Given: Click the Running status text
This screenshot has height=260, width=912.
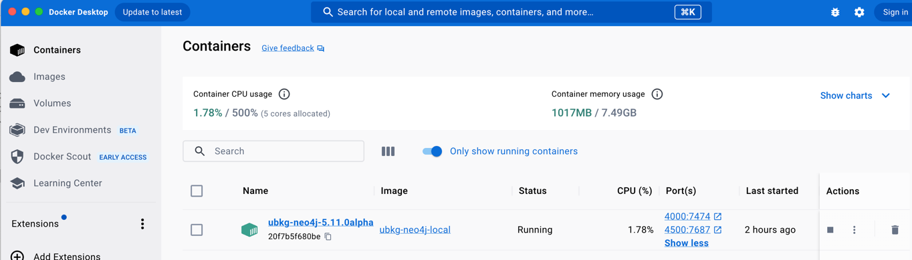Looking at the screenshot, I should (x=535, y=230).
